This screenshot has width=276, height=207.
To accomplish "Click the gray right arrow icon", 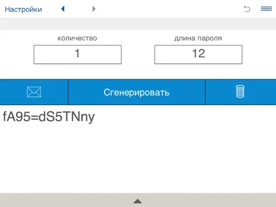I will [x=94, y=9].
